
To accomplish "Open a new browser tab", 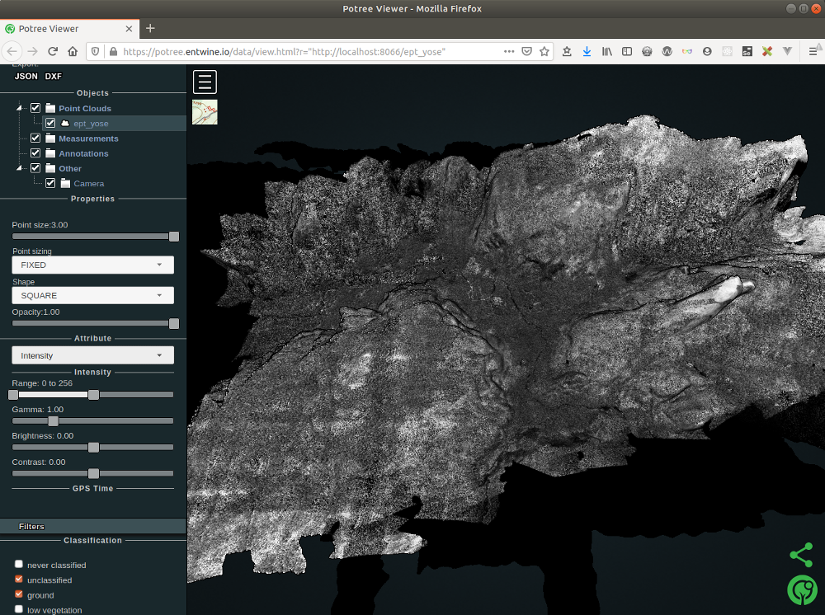I will [x=150, y=28].
